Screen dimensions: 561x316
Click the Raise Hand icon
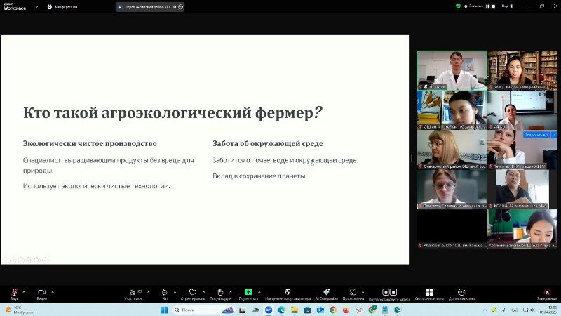point(219,292)
